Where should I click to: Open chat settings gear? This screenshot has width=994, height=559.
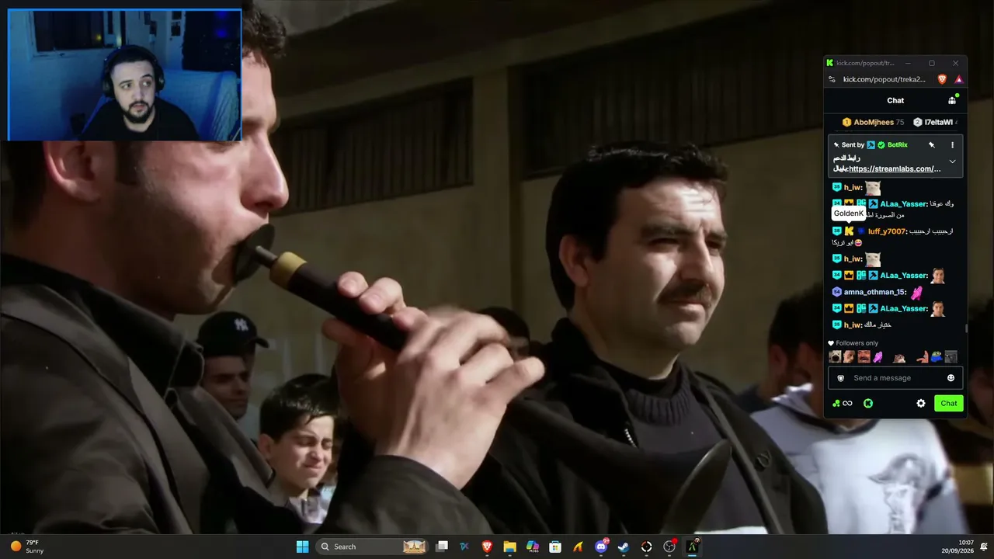click(921, 403)
